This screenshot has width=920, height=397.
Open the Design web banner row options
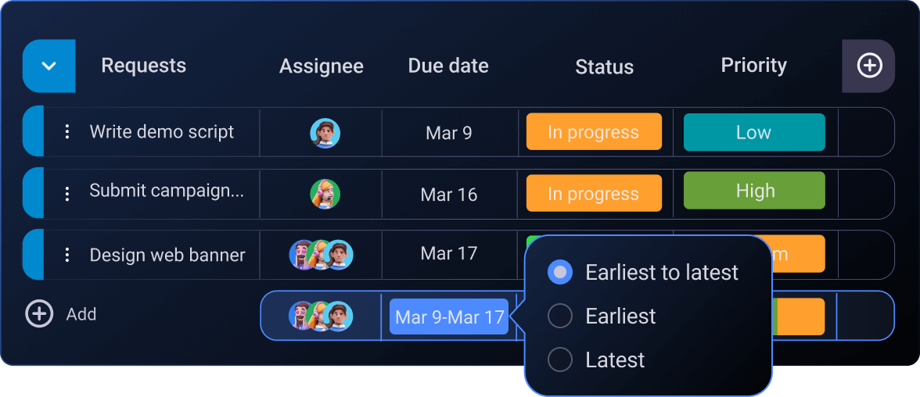[x=67, y=255]
